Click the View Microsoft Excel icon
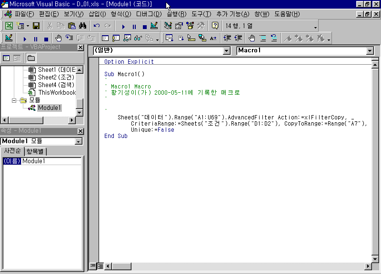The width and height of the screenshot is (381, 274). pos(9,26)
